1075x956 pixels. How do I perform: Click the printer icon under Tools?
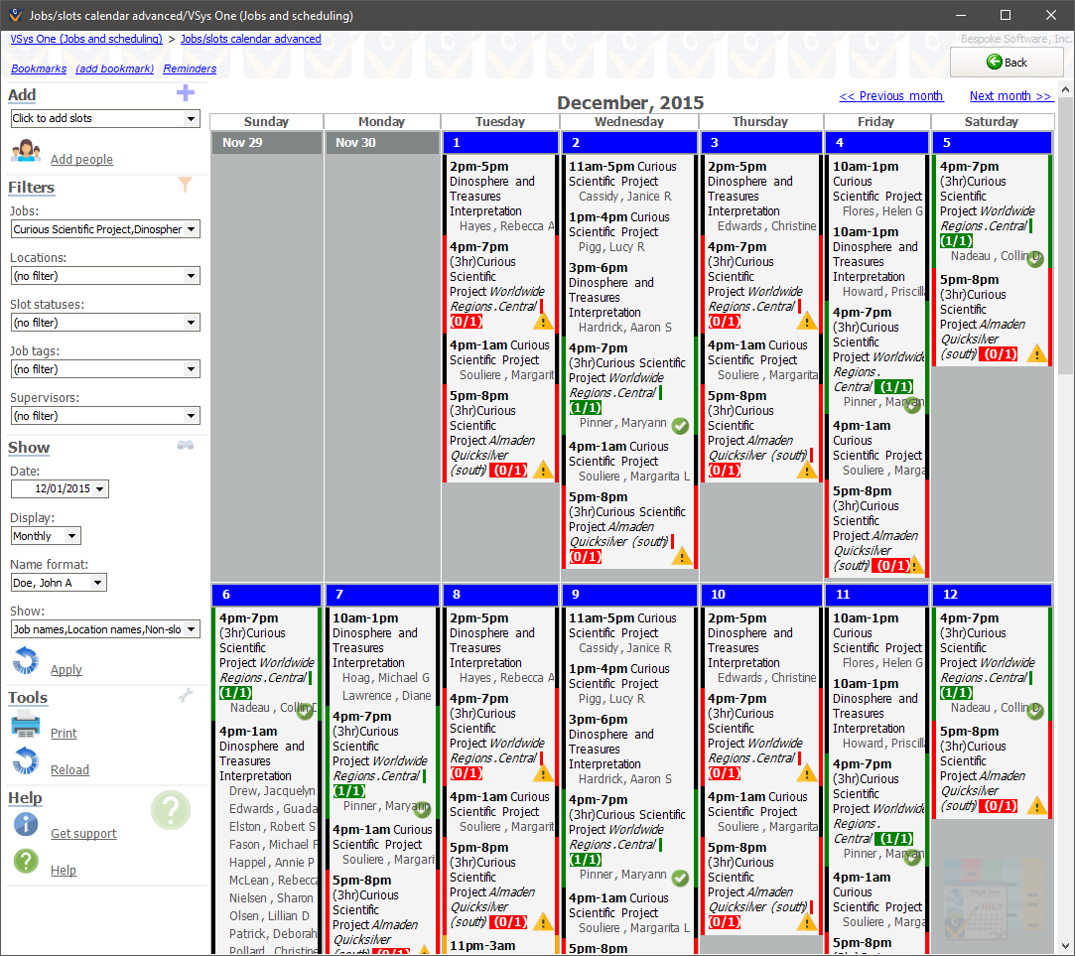26,726
